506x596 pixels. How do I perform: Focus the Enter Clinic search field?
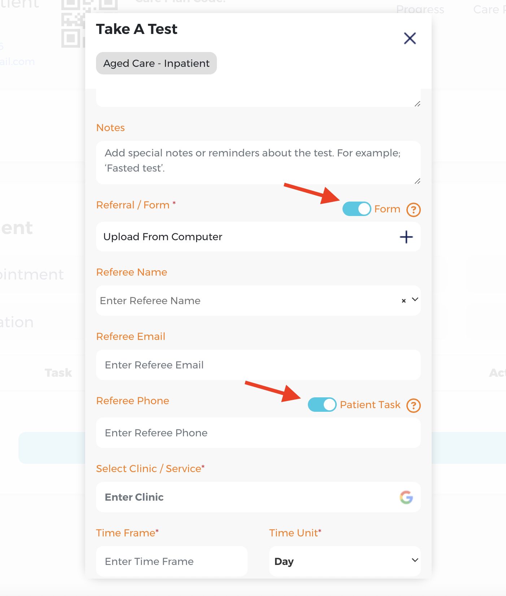tap(245, 497)
